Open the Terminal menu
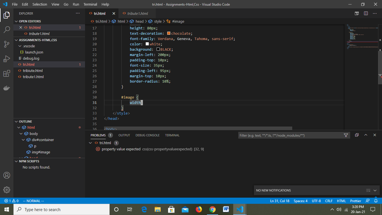The height and width of the screenshot is (215, 382). click(x=90, y=4)
